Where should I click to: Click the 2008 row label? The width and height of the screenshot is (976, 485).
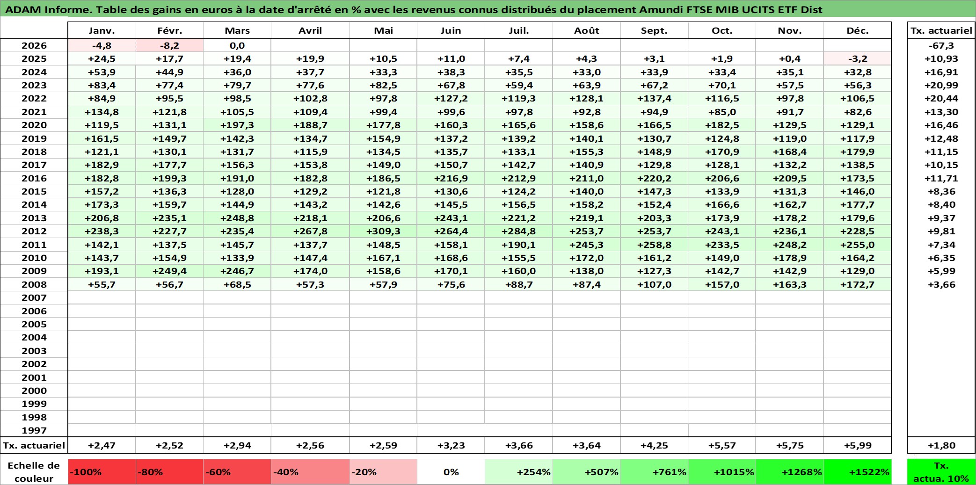[x=34, y=284]
